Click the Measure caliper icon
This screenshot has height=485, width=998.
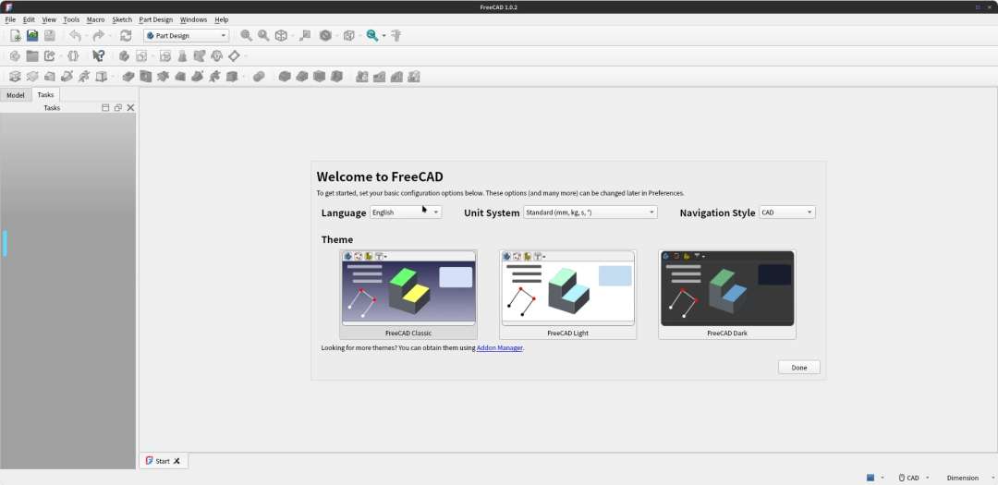click(396, 36)
